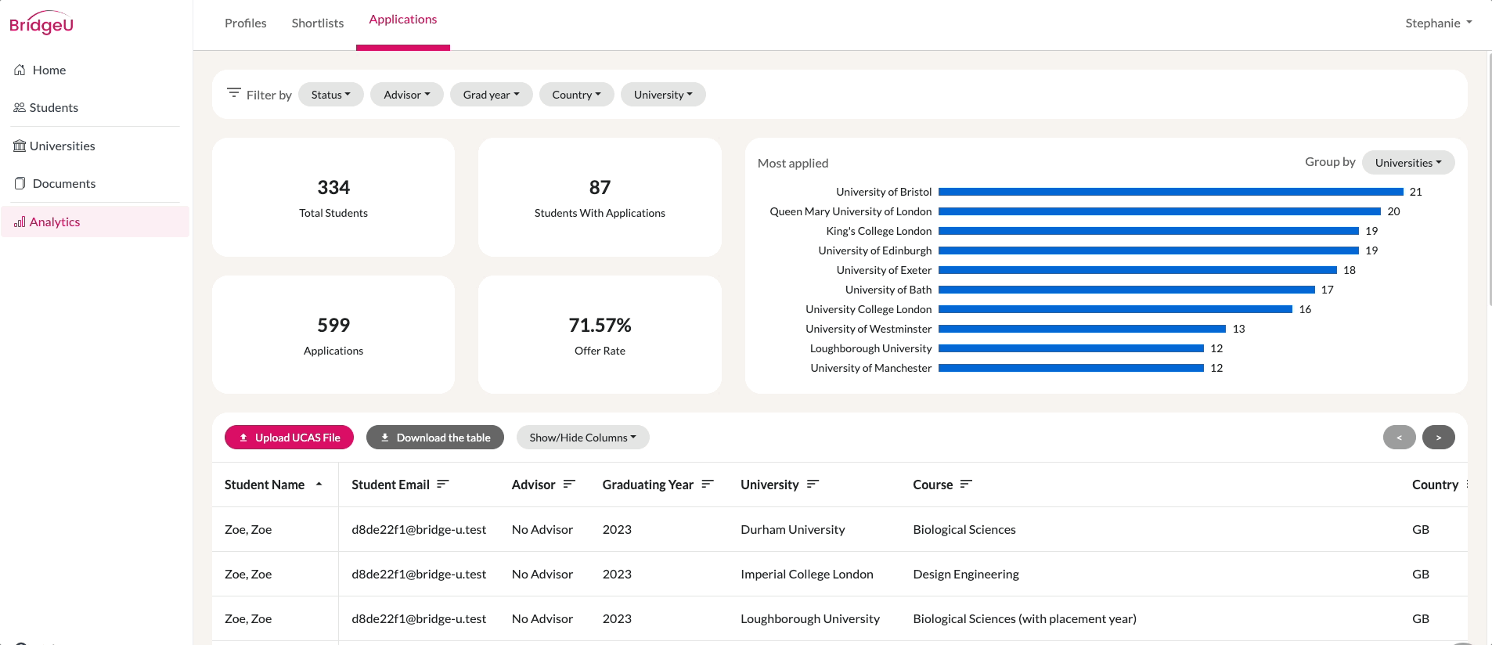1492x645 pixels.
Task: Click the University of Manchester chart bar
Action: [x=1072, y=368]
